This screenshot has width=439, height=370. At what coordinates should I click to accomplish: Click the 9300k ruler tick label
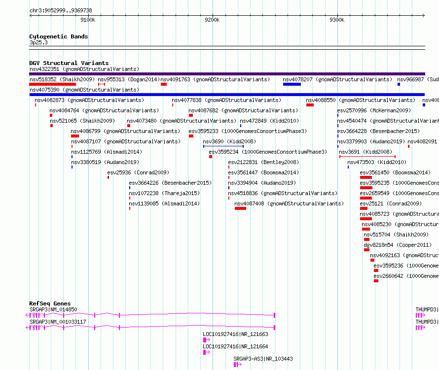[337, 20]
